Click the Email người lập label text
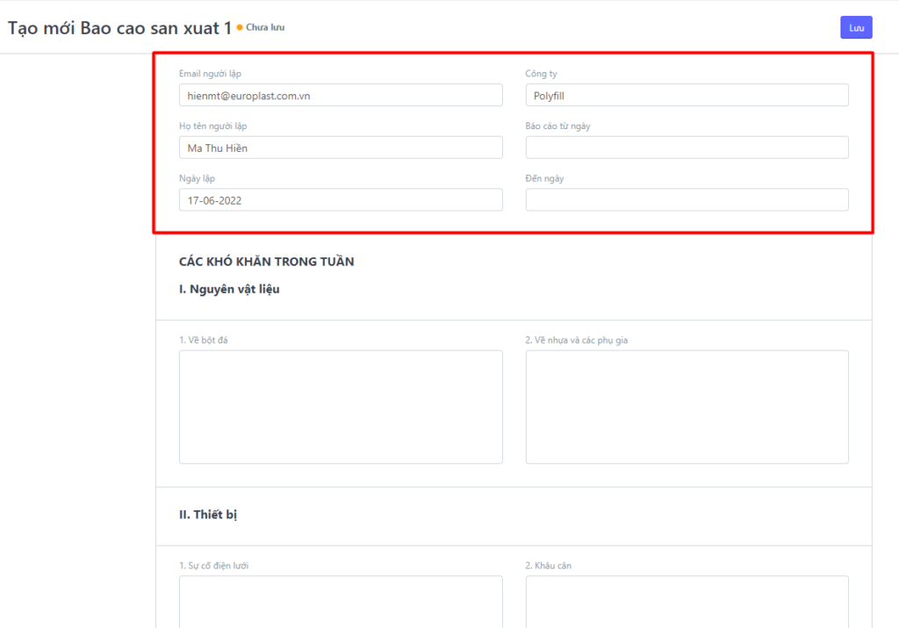899x628 pixels. [x=210, y=74]
